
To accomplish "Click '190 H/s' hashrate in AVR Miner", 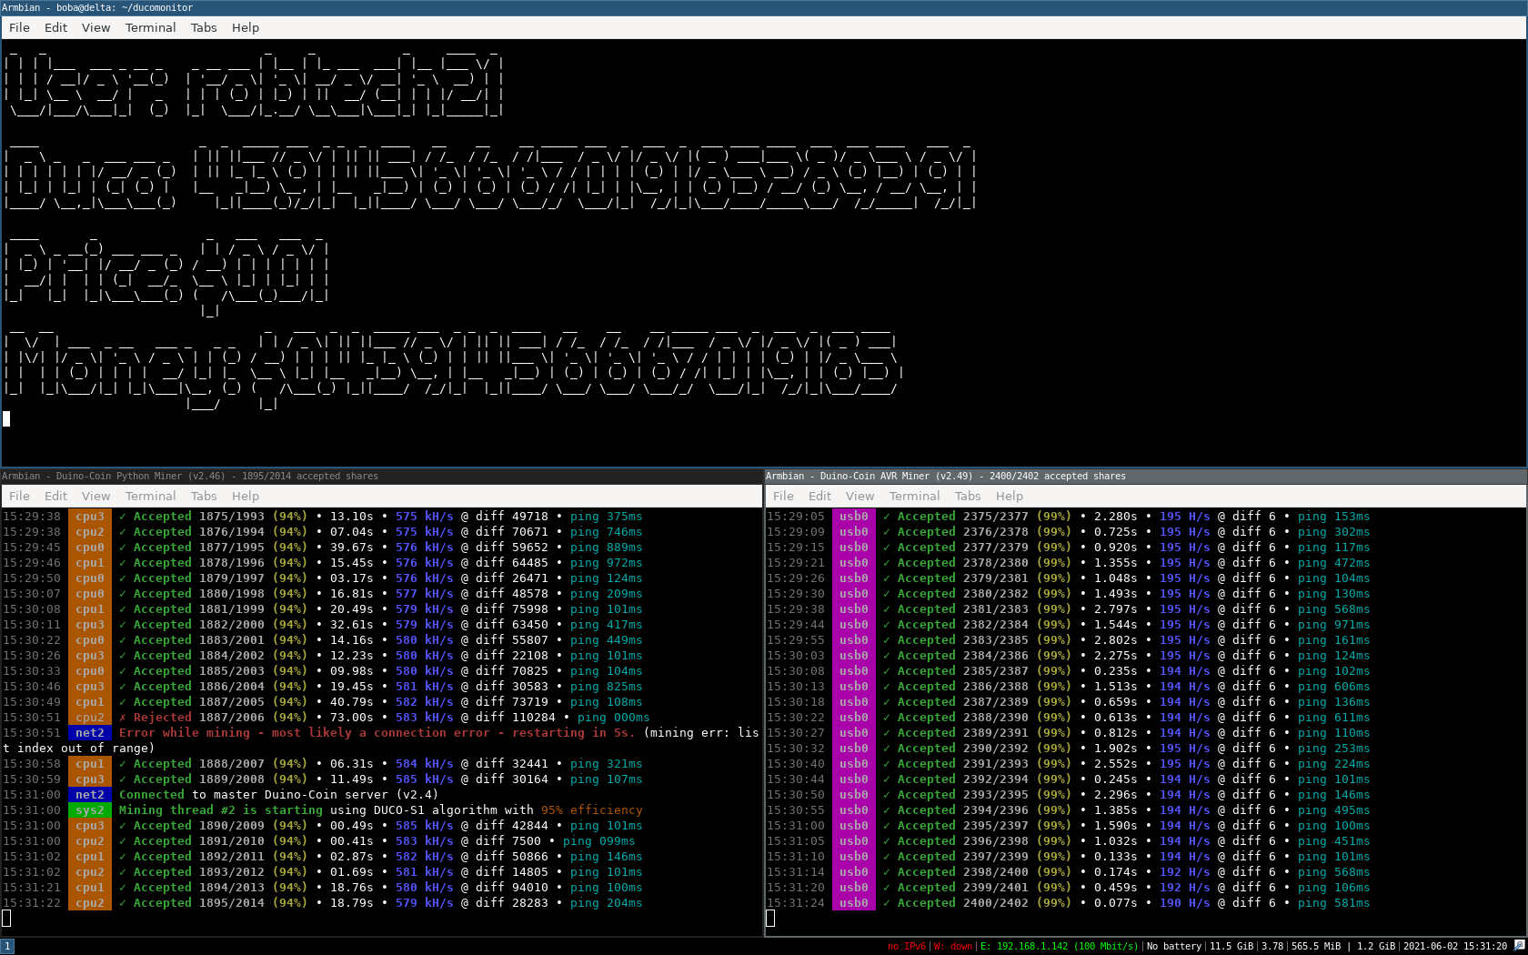I will (x=1184, y=903).
